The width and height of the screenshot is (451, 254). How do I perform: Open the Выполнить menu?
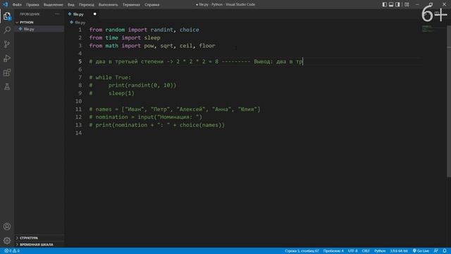108,5
